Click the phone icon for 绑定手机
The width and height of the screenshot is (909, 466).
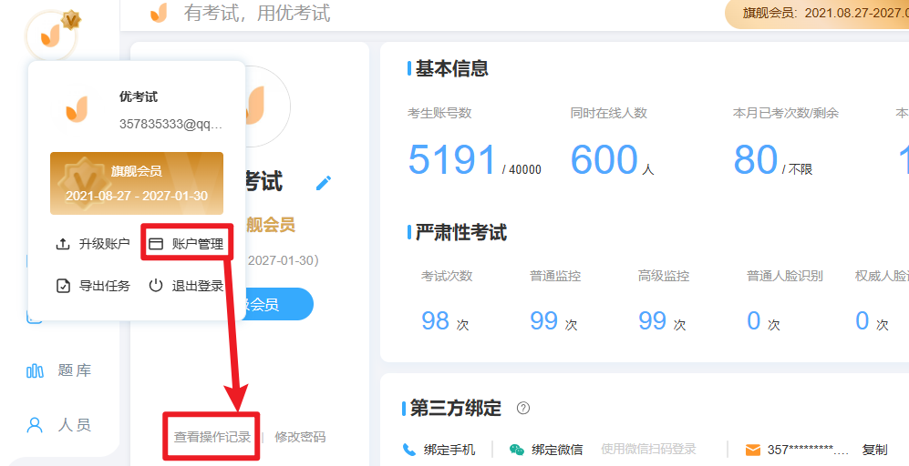409,450
